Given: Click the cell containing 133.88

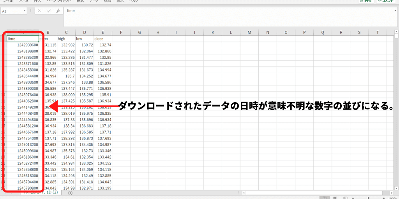Looking at the screenshot, I should (x=85, y=82).
